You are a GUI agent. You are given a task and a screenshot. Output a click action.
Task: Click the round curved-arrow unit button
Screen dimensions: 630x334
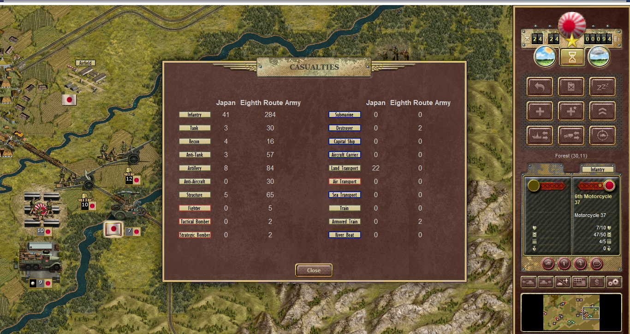tap(580, 264)
